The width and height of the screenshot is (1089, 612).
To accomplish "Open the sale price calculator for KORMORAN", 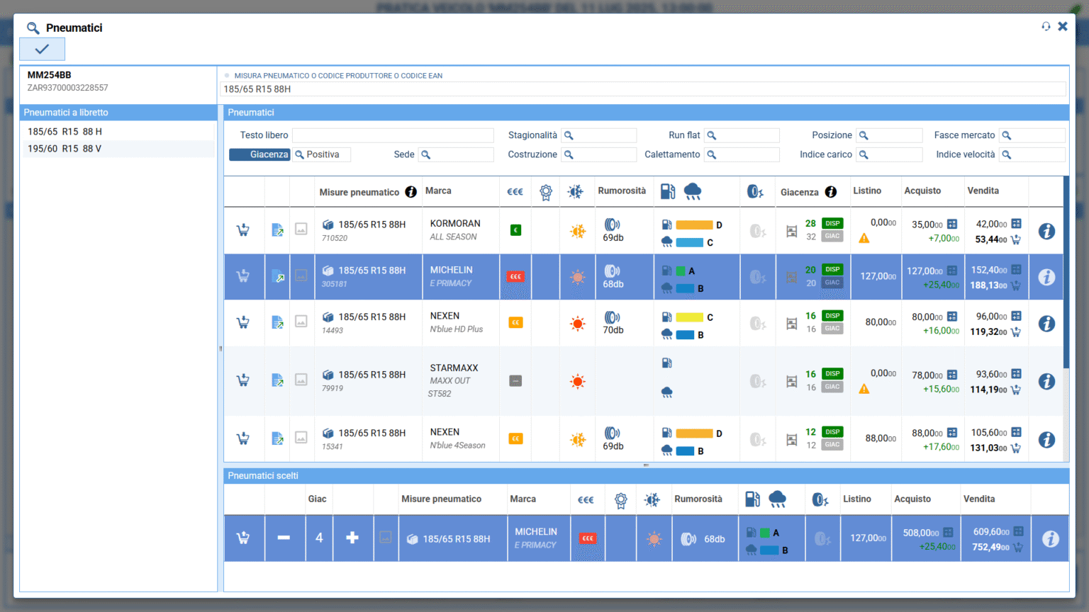I will tap(1016, 224).
